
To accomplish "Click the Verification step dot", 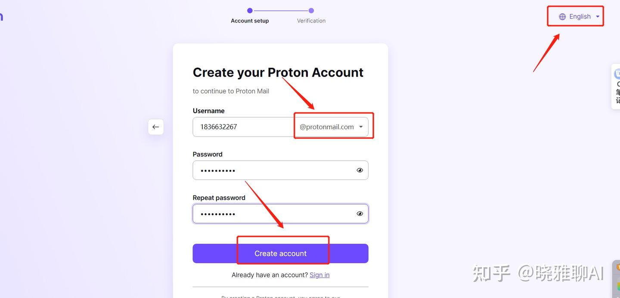I will point(311,11).
